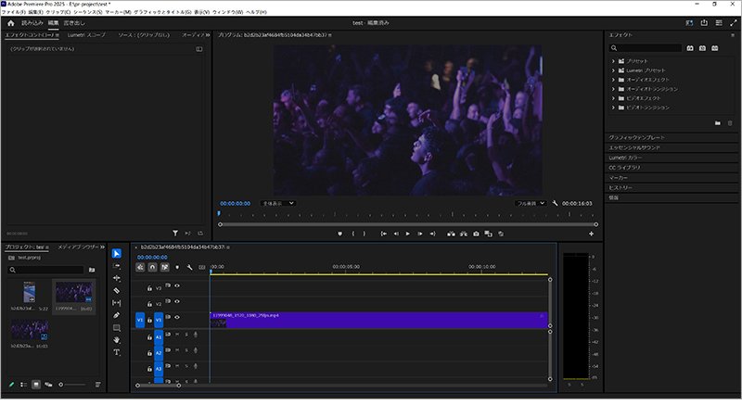Click New Bin icon in Project panel

click(92, 270)
